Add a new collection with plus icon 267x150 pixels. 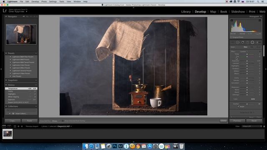click(36, 107)
